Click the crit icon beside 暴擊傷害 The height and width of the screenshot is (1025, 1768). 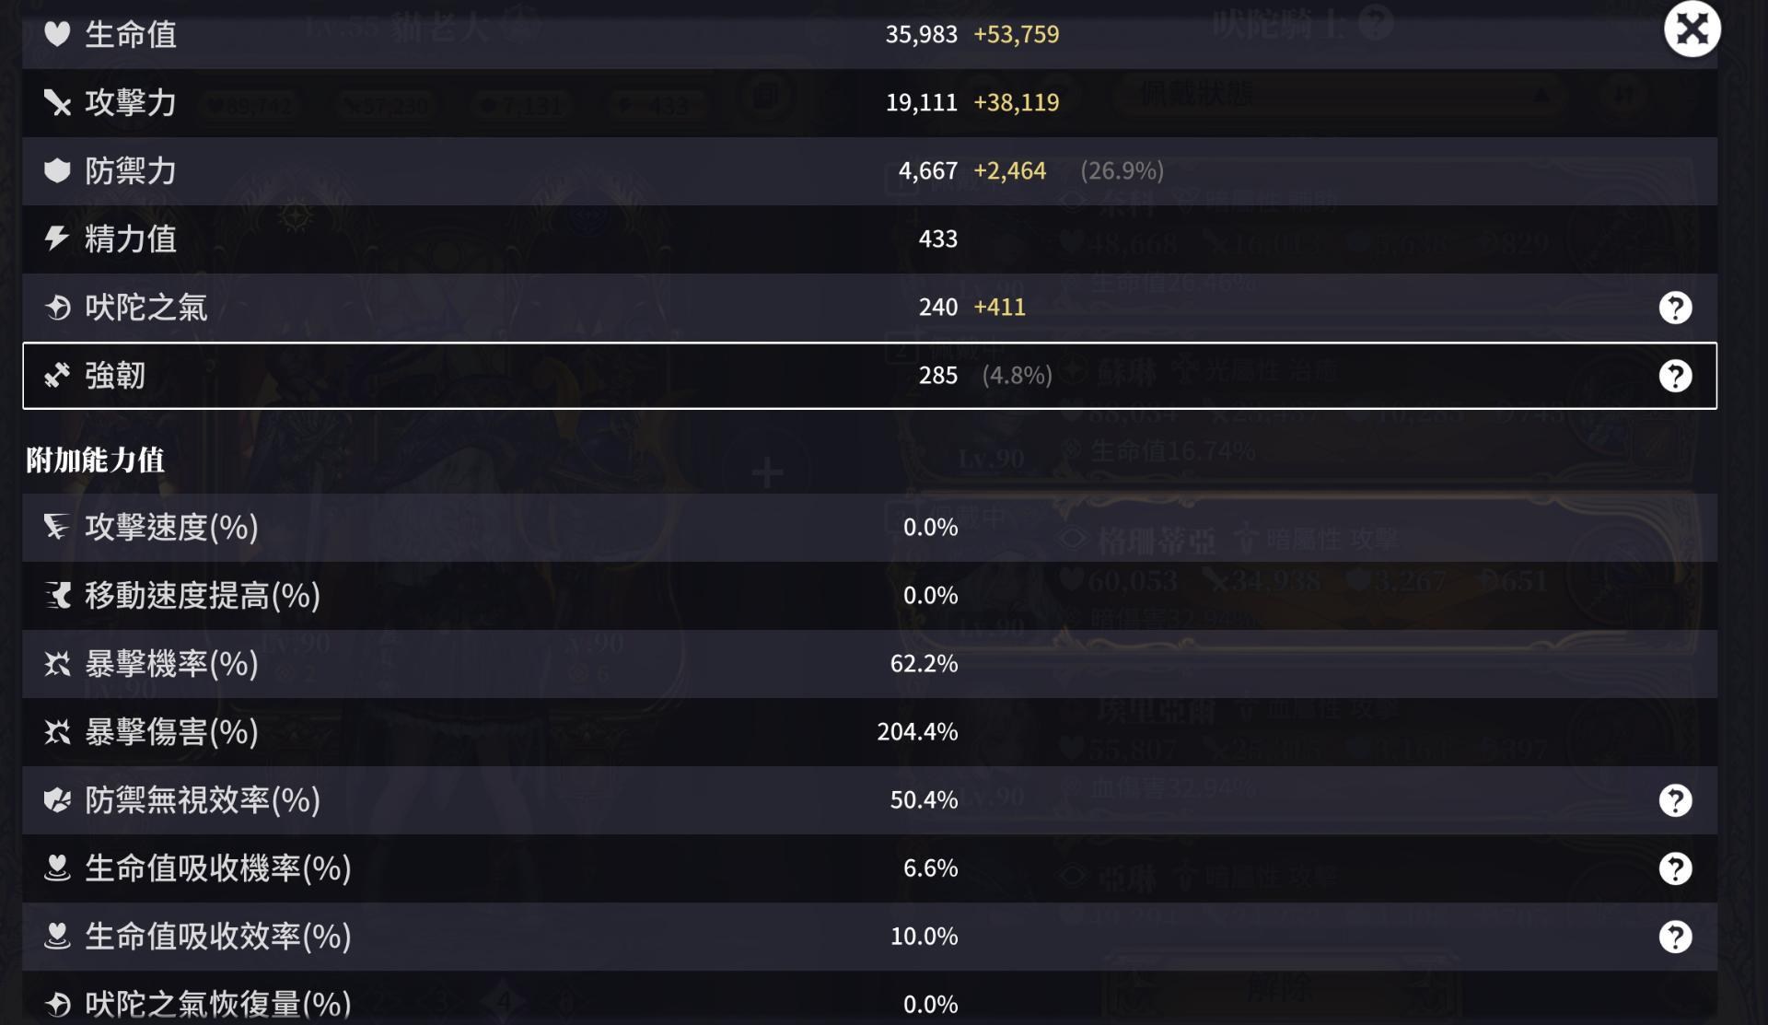click(x=57, y=732)
